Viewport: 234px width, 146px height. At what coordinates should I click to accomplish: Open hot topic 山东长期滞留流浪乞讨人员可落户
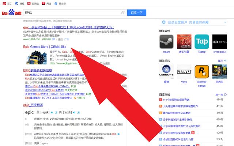click(x=181, y=126)
